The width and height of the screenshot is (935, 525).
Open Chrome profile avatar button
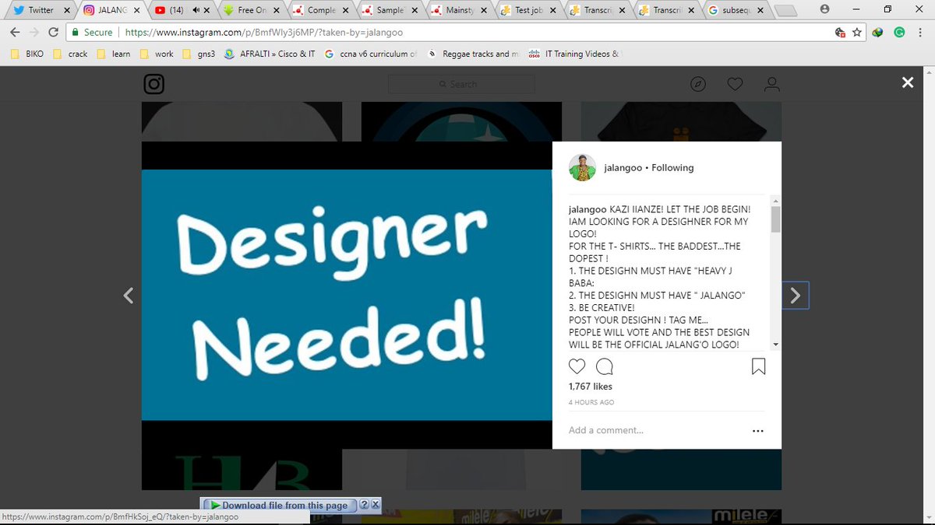click(x=825, y=9)
